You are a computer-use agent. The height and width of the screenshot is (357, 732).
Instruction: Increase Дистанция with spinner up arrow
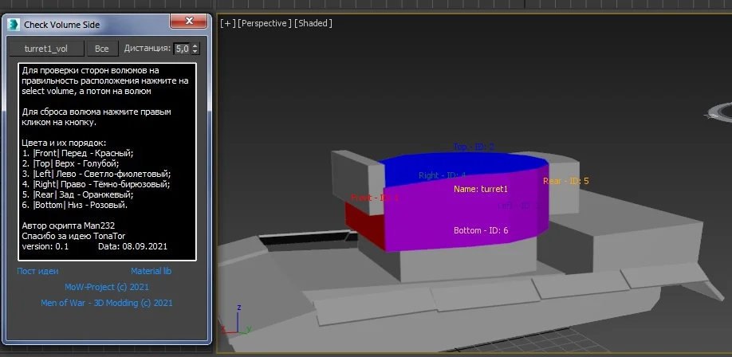point(195,45)
